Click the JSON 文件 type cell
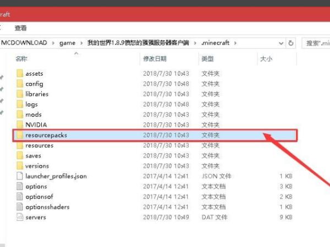Viewport: 330px width, 247px height. tap(217, 176)
